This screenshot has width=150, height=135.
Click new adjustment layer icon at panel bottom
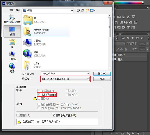click(x=128, y=133)
